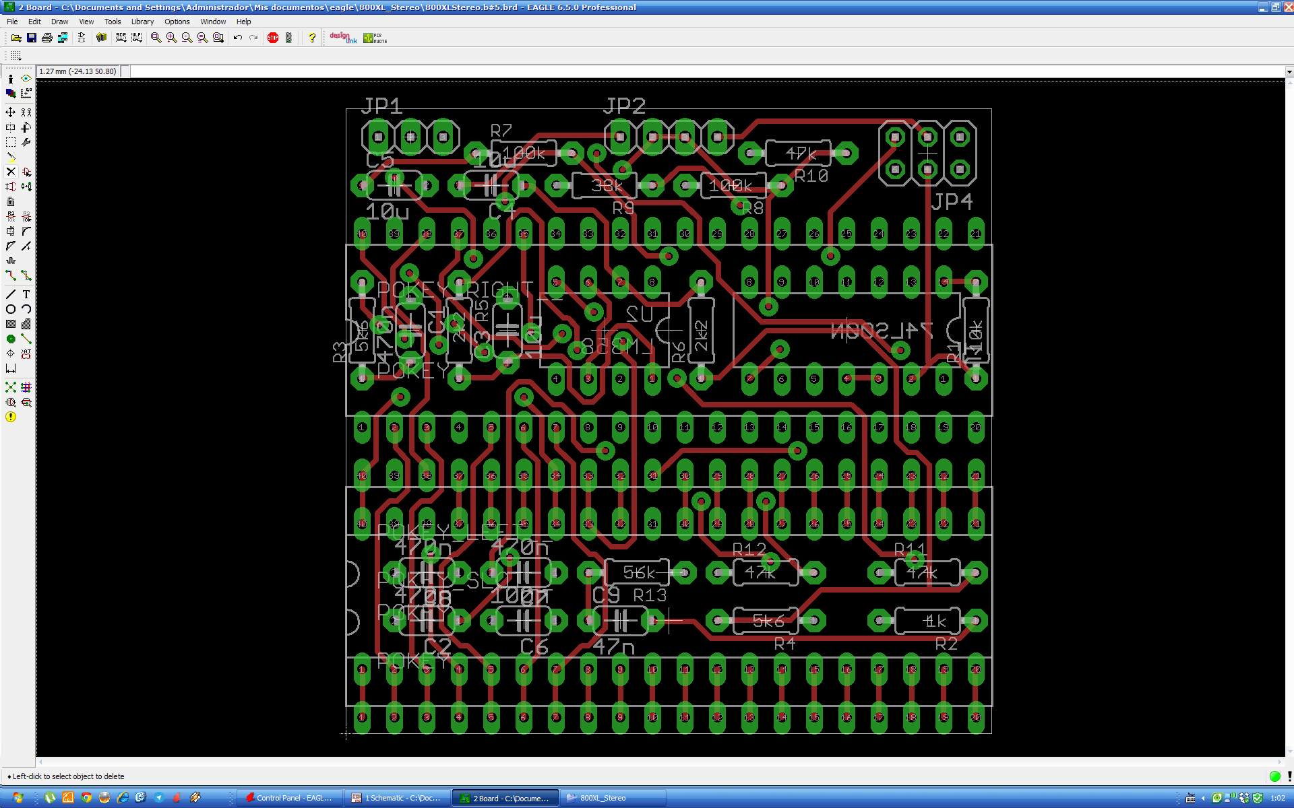Click the Ratsnest tool icon
Viewport: 1294px width, 808px height.
coord(11,387)
